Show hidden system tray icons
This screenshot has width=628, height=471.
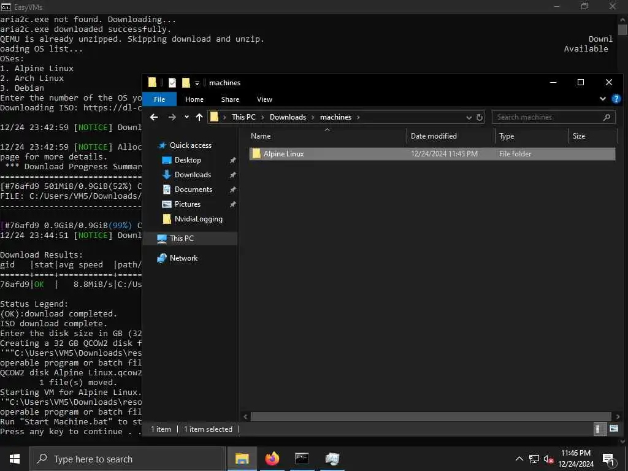click(x=519, y=459)
